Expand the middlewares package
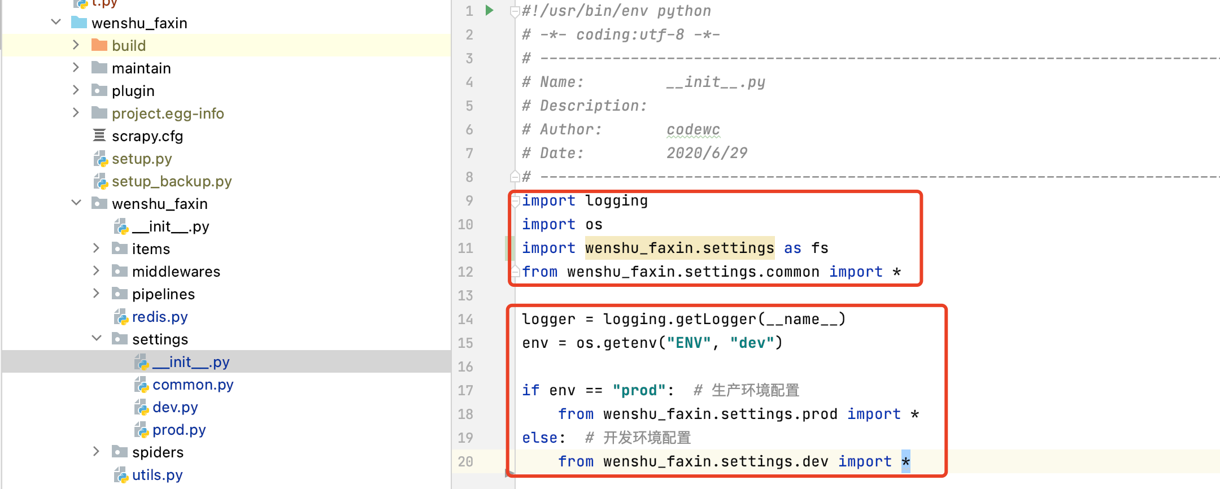This screenshot has height=489, width=1220. coord(97,270)
